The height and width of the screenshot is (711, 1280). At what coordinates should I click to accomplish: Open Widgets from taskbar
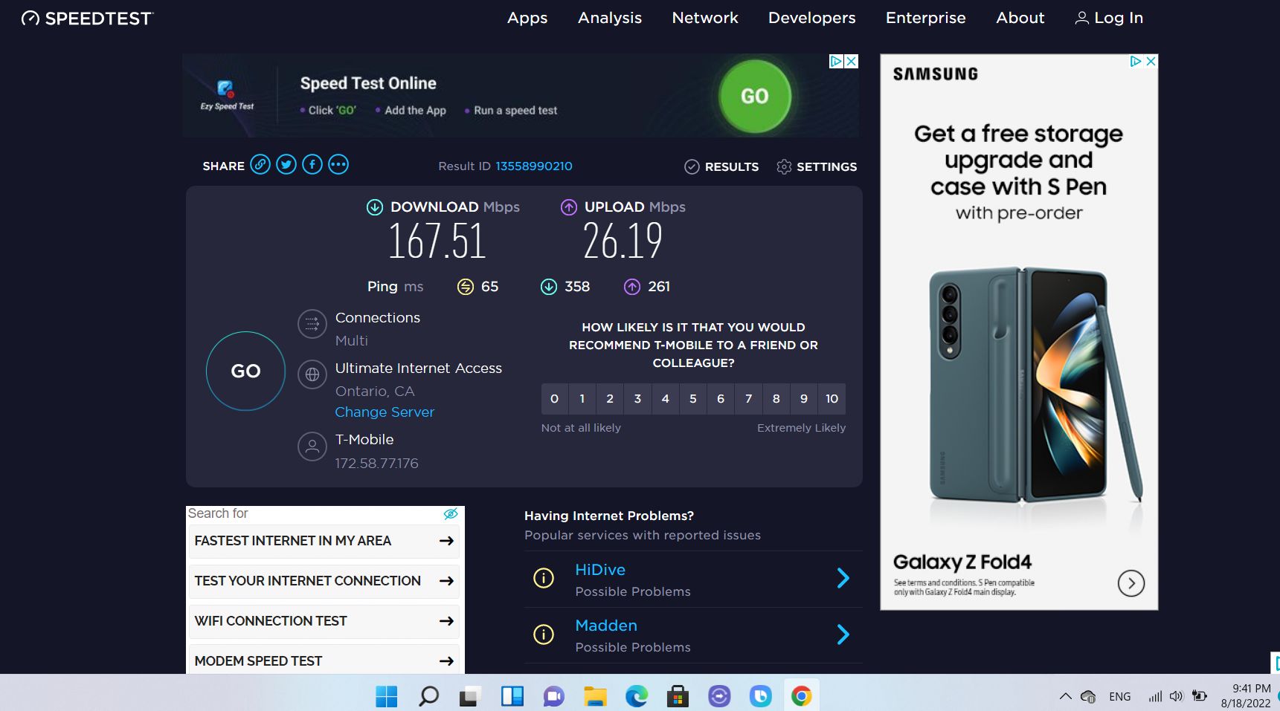[x=512, y=696]
